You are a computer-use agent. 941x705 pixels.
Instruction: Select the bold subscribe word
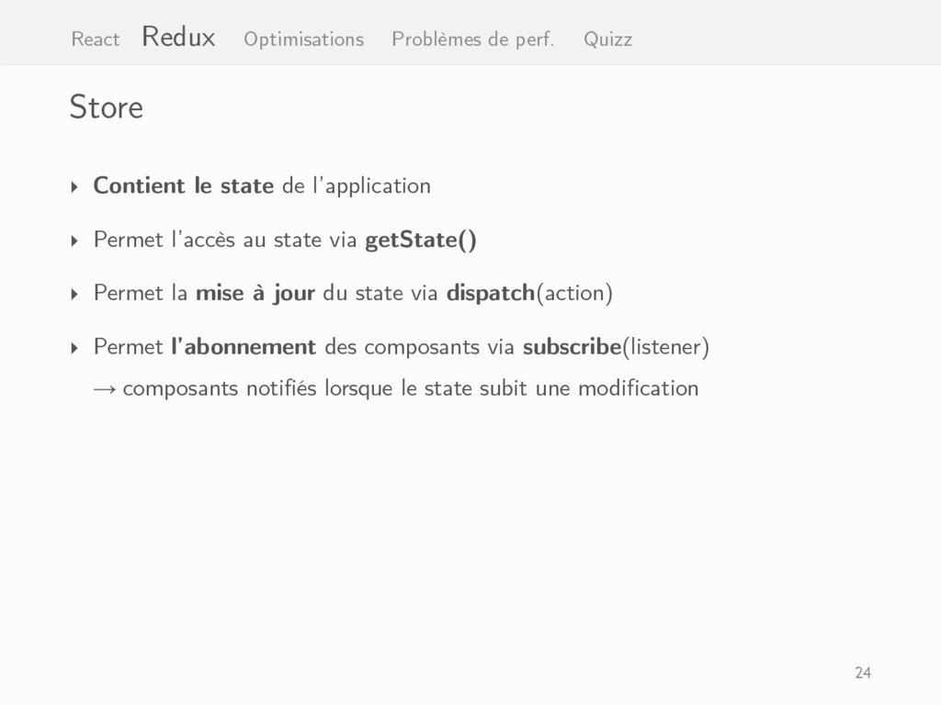point(572,346)
